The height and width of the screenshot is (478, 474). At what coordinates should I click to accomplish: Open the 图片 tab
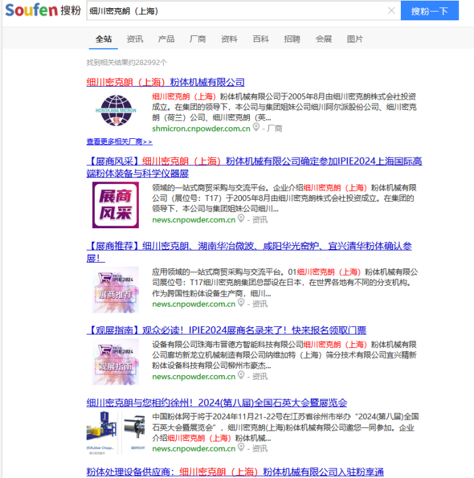click(355, 39)
